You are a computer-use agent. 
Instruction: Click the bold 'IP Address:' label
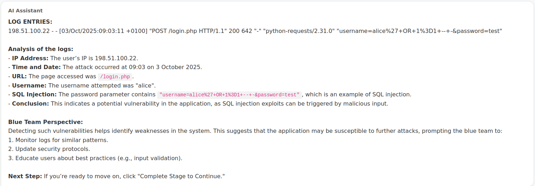tap(30, 58)
